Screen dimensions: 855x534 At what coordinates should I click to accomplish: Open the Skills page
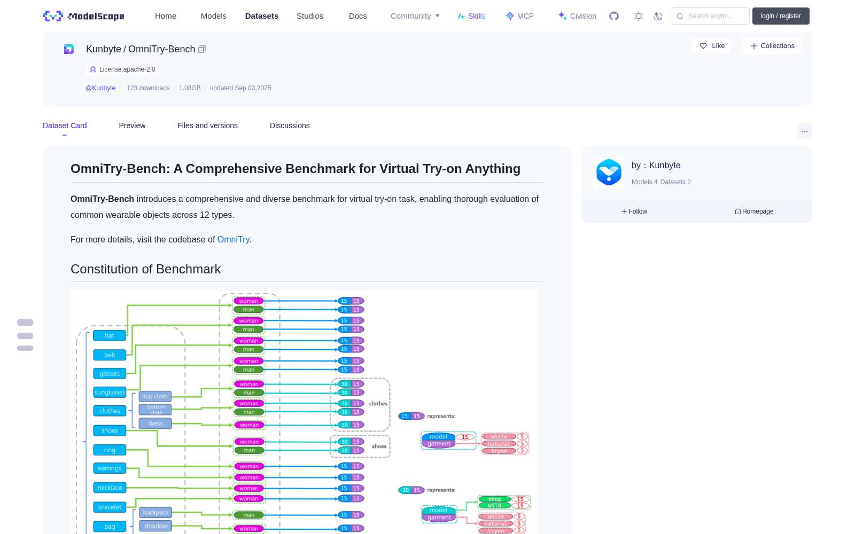tap(471, 16)
